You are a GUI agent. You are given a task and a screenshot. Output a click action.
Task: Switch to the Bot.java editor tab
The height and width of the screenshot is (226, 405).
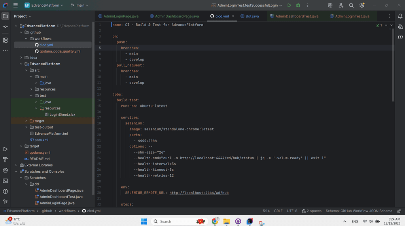(252, 16)
